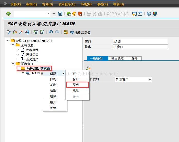The width and height of the screenshot is (179, 142).
Task: Select the 表格属性 tree node
Action: (32, 50)
